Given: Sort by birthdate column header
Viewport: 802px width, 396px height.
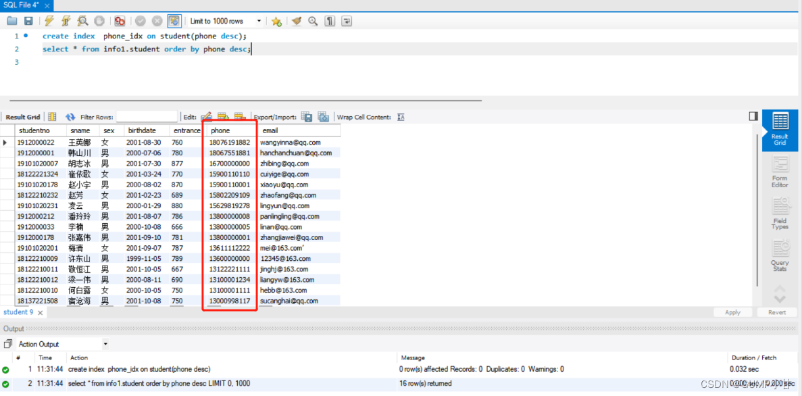Looking at the screenshot, I should [147, 130].
